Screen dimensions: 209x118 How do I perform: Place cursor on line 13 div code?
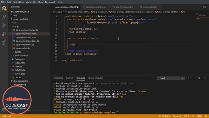(x=73, y=45)
